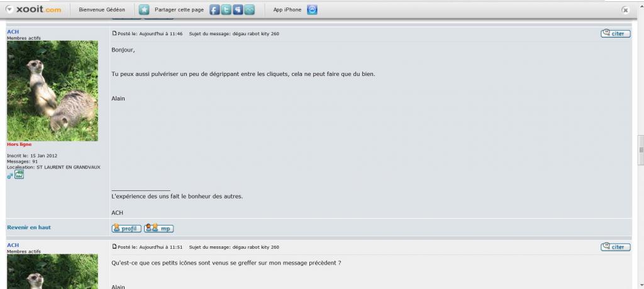The height and width of the screenshot is (289, 644).
Task: Click the green badge icon below Localisation
Action: [19, 175]
